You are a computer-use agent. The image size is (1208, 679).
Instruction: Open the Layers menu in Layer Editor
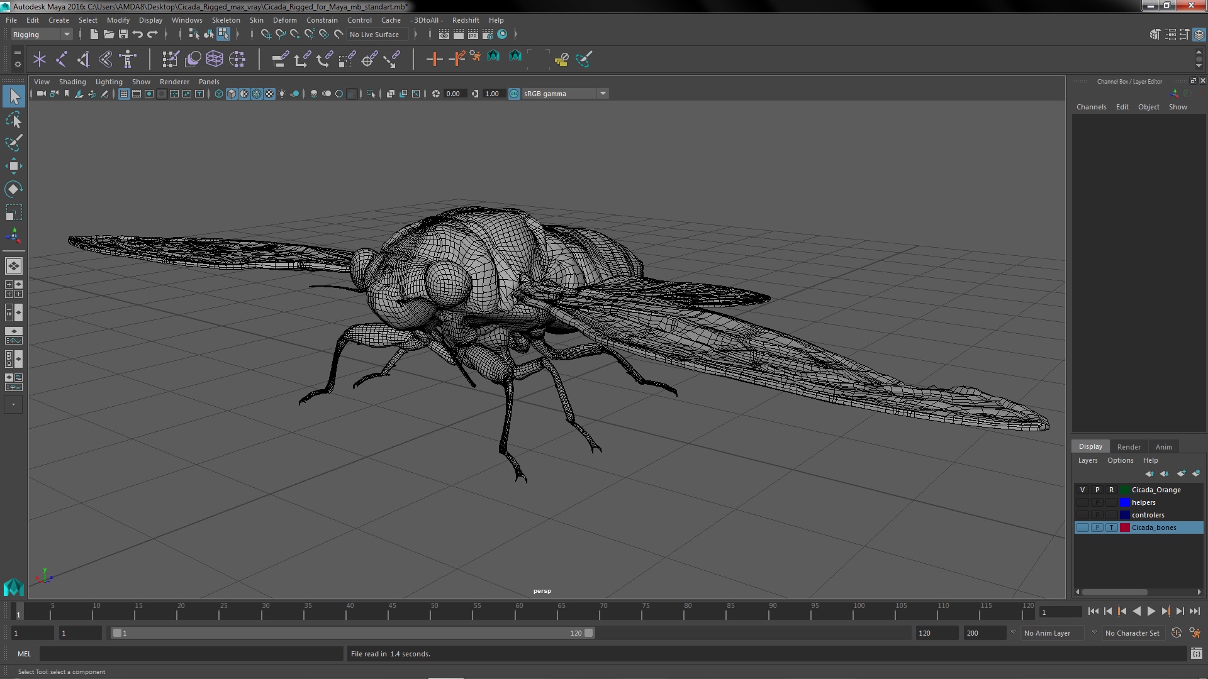[x=1087, y=460]
